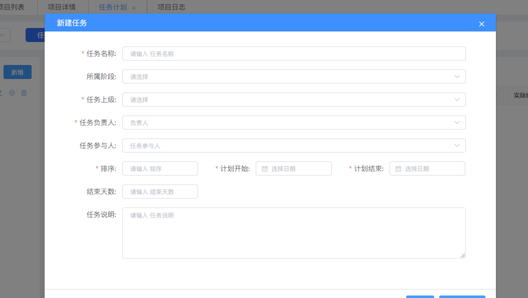
Task: Click the calendar icon in 计划结束
Action: [398, 169]
